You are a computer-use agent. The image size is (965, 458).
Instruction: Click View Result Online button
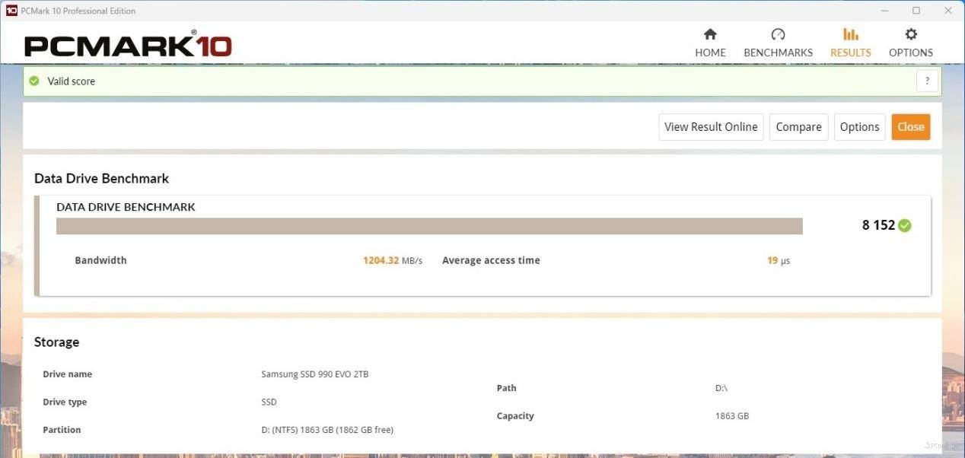(711, 127)
